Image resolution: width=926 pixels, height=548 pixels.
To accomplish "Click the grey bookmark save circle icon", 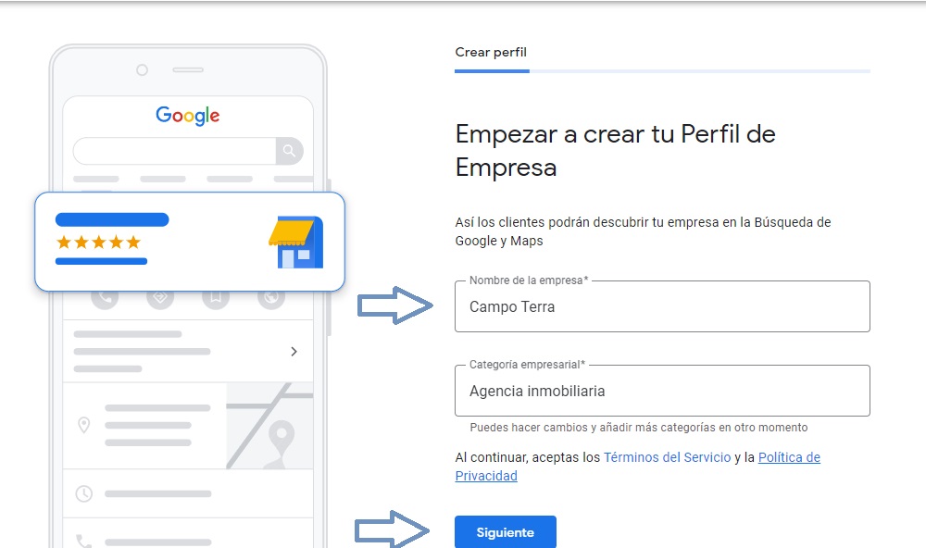I will pos(216,298).
